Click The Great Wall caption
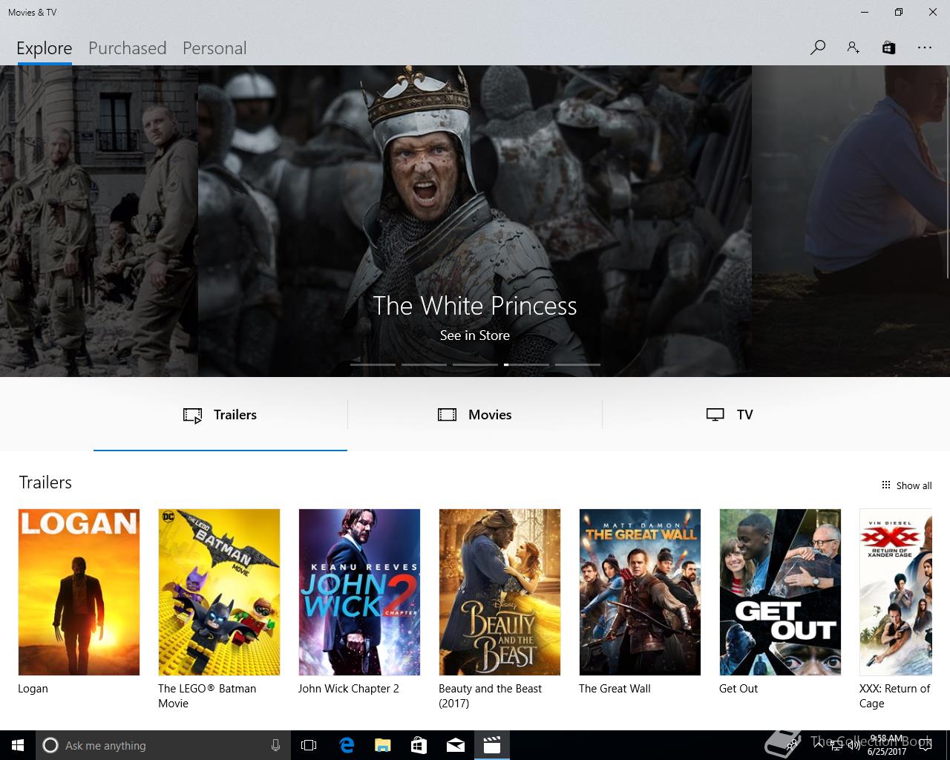The image size is (950, 760). pyautogui.click(x=615, y=689)
